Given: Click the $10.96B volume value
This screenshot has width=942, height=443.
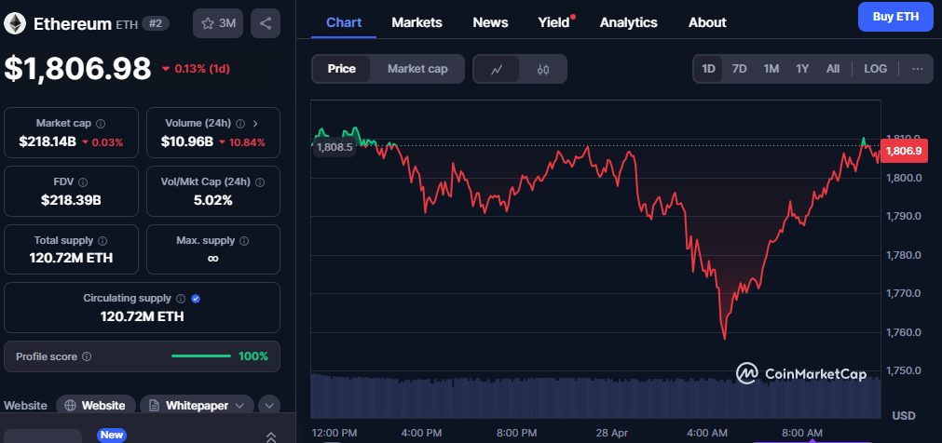Looking at the screenshot, I should tap(187, 142).
